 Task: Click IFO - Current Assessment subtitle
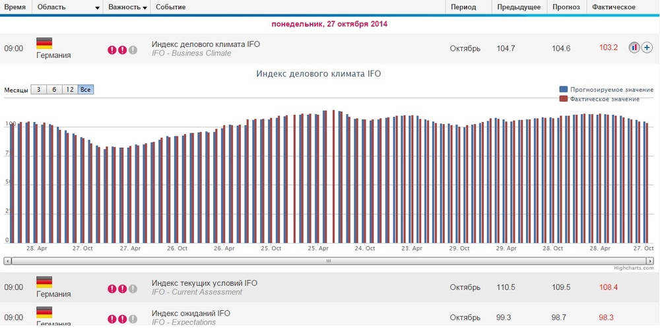pos(197,292)
